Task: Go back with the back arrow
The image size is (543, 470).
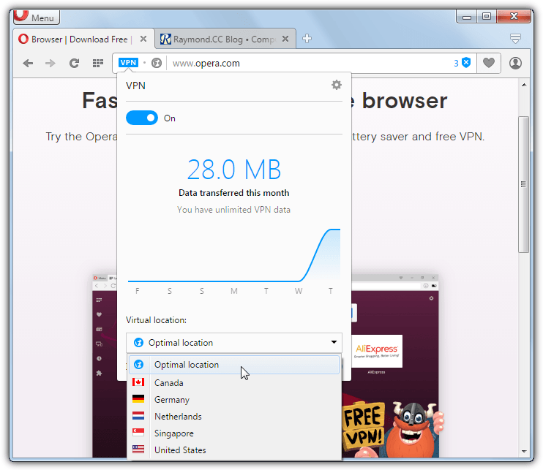Action: click(x=28, y=64)
